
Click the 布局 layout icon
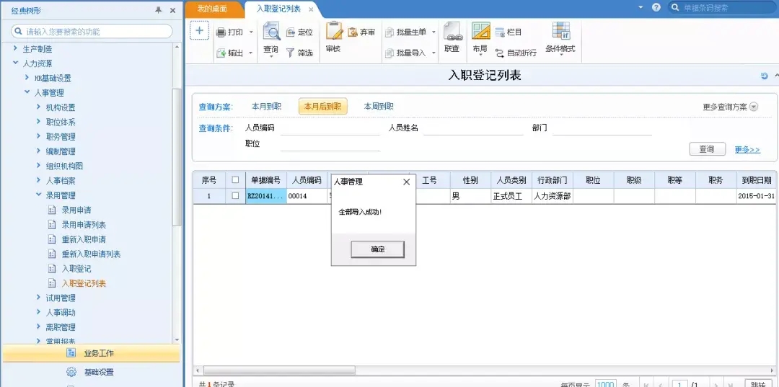tap(480, 31)
